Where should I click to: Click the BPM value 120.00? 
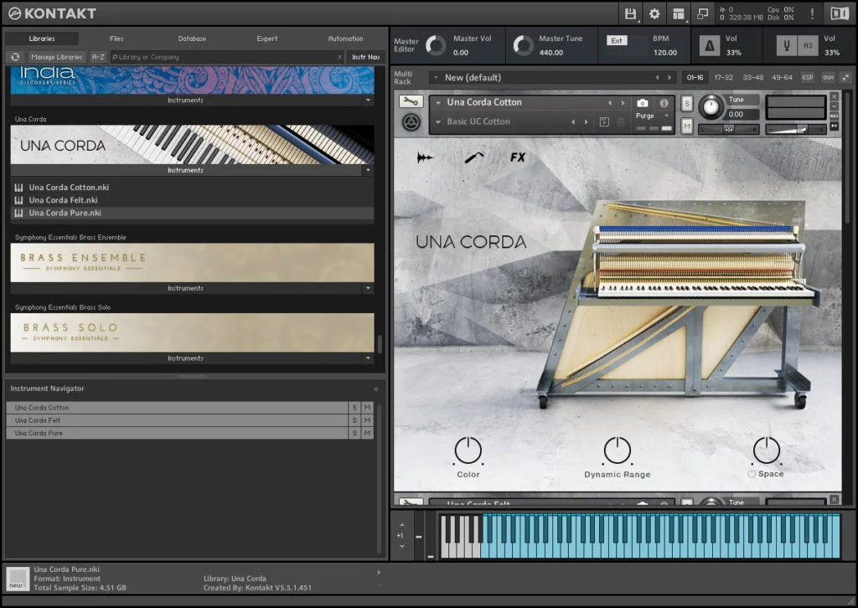click(664, 53)
